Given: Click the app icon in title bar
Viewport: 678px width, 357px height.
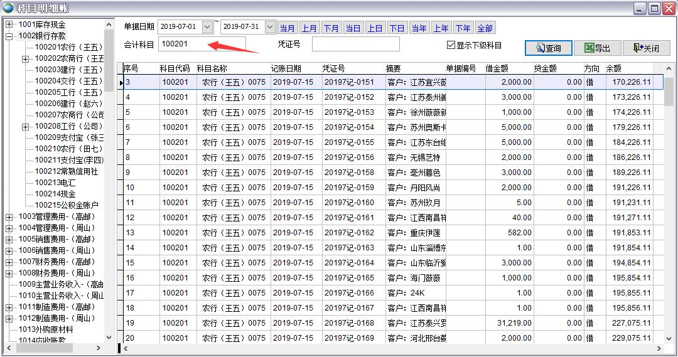Looking at the screenshot, I should click(x=8, y=8).
